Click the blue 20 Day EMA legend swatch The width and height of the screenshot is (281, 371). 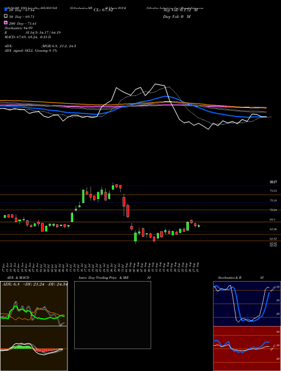[x=6, y=10]
